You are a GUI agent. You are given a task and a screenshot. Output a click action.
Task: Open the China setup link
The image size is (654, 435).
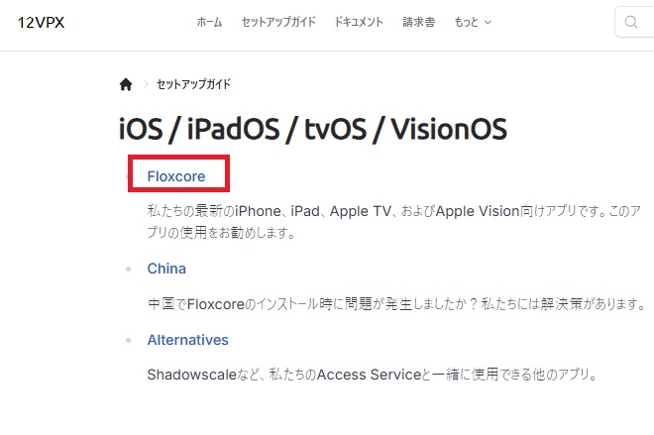click(166, 269)
